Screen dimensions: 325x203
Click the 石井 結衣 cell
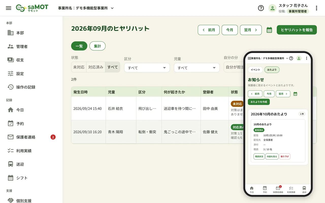click(121, 109)
